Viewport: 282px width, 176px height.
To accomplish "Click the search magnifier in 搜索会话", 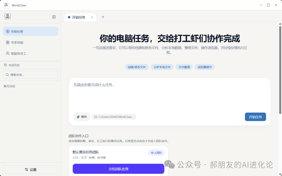I will point(7,75).
